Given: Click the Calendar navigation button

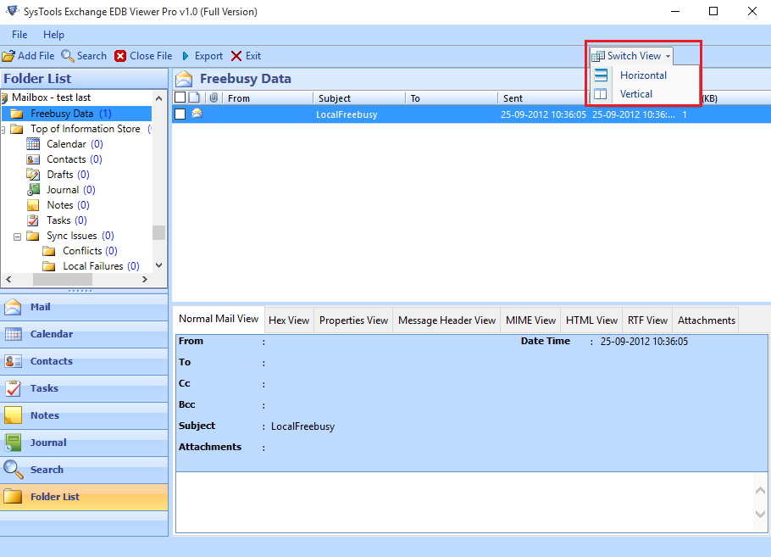Looking at the screenshot, I should 84,334.
